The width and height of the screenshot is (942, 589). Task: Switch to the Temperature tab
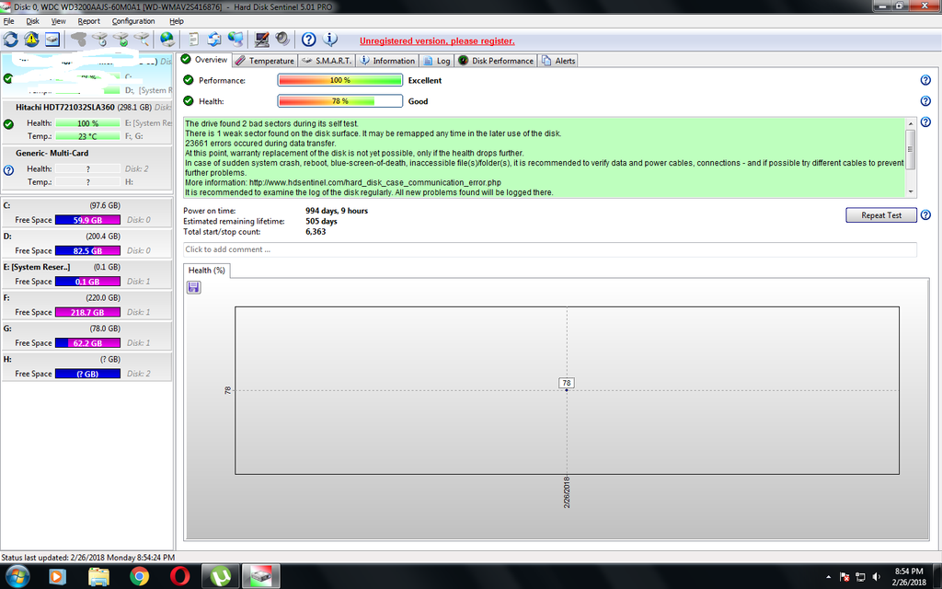pos(265,61)
